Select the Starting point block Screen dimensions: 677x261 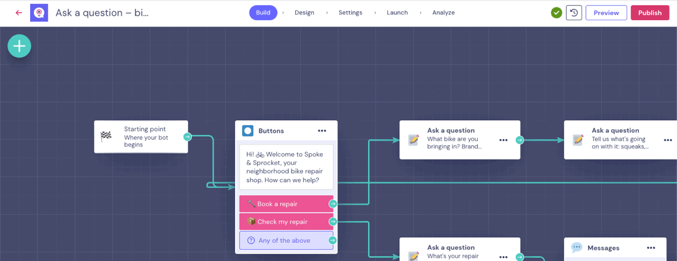coord(141,136)
